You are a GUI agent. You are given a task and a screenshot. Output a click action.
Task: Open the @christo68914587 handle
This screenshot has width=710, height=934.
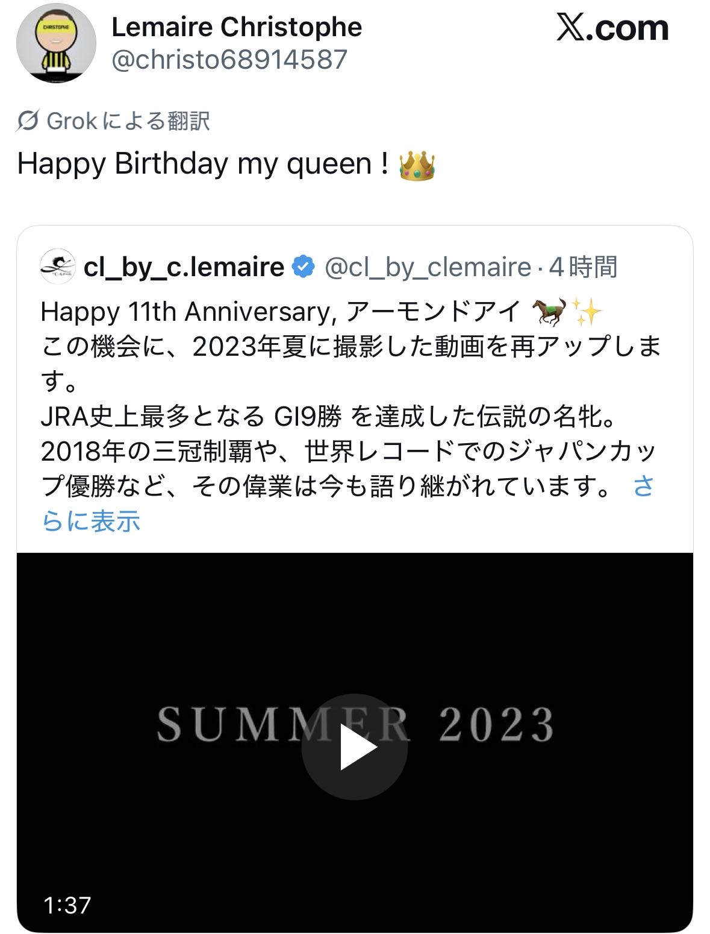pyautogui.click(x=229, y=60)
